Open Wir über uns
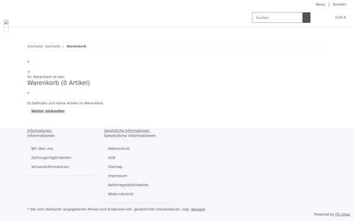The height and width of the screenshot is (221, 354). (42, 149)
